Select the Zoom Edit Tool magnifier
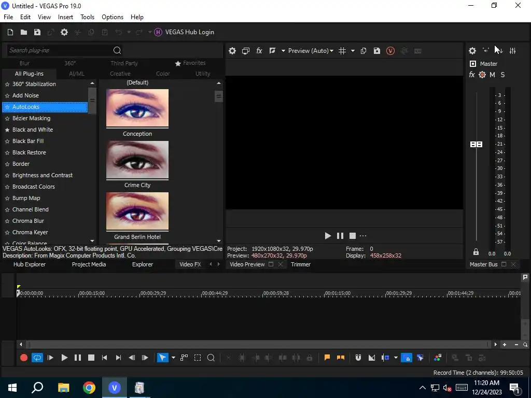Screen dimensions: 531x398 211,358
